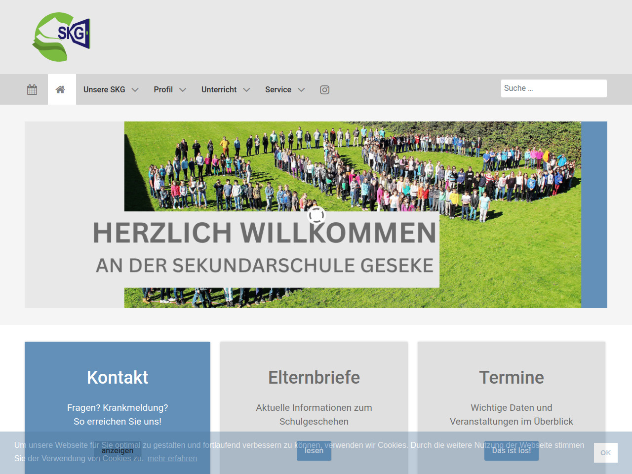Image resolution: width=632 pixels, height=474 pixels.
Task: Click the SKG school logo
Action: point(62,37)
